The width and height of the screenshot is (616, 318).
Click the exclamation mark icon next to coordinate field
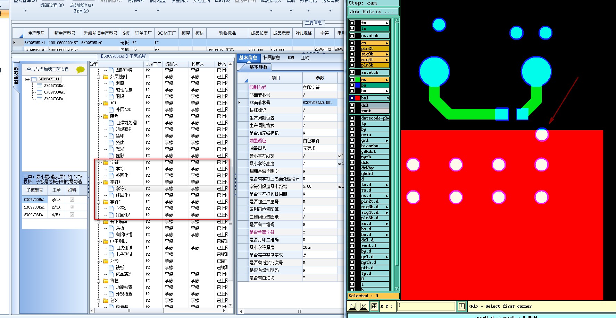462,306
